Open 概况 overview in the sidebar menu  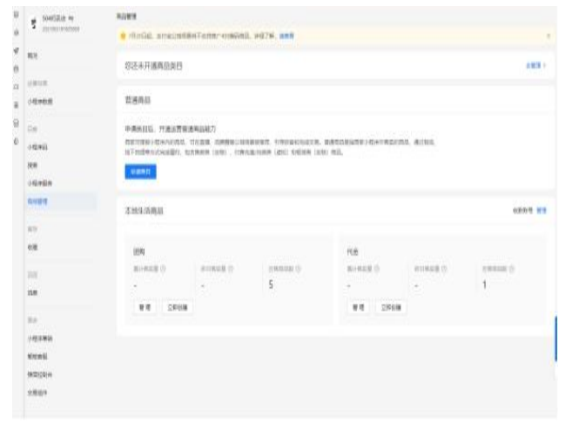coord(32,55)
